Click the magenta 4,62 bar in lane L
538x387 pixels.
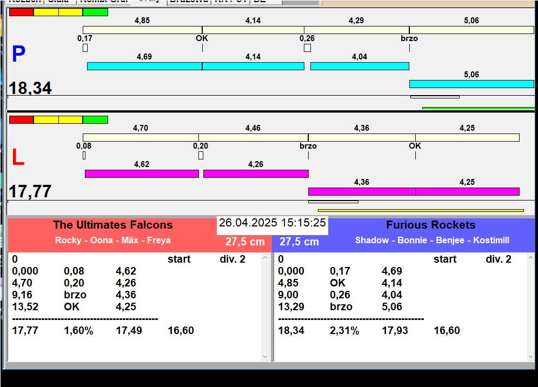[142, 174]
